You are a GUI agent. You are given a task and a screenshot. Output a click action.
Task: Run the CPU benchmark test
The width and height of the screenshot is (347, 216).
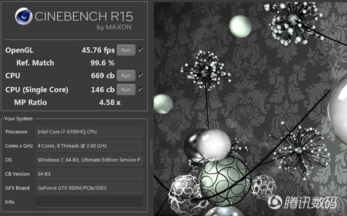(x=126, y=76)
